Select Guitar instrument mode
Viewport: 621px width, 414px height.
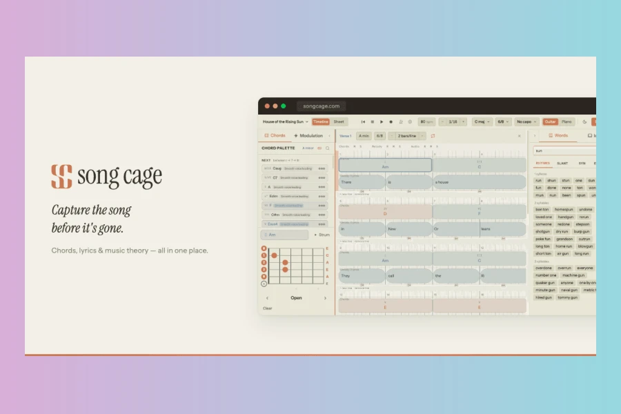[550, 121]
